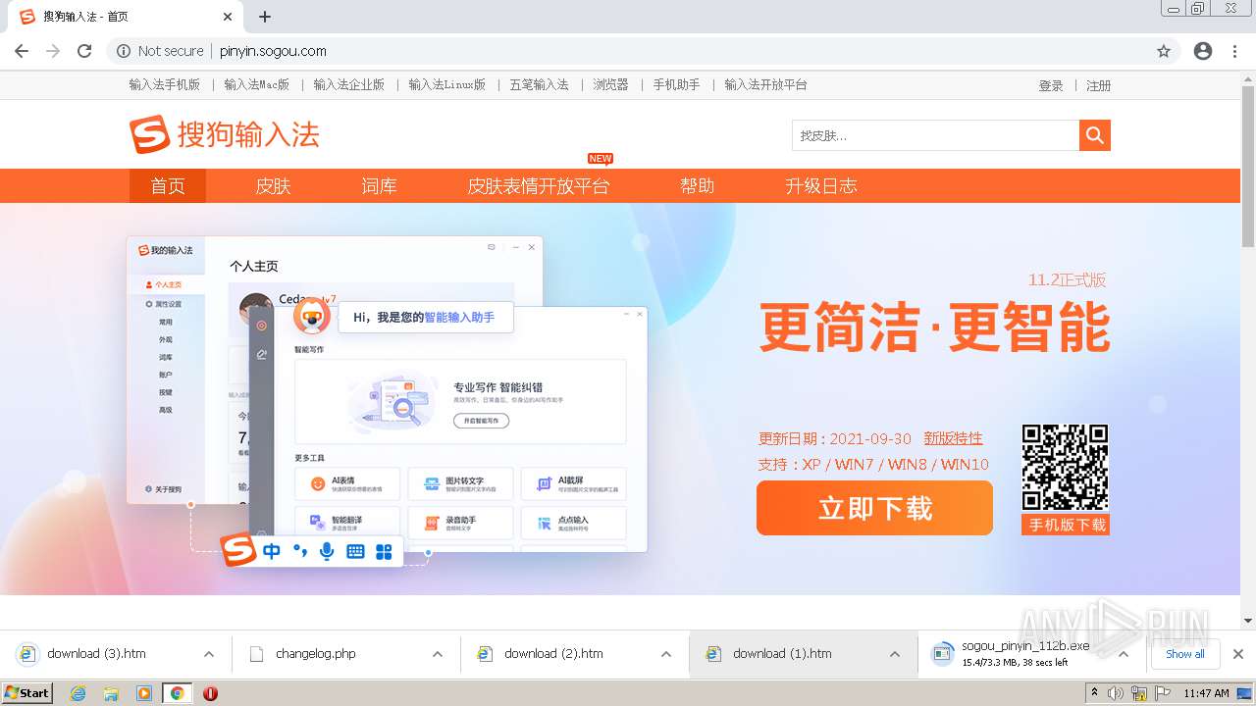Screen dimensions: 1256x706
Task: Open the 浏览器 link
Action: 610,84
